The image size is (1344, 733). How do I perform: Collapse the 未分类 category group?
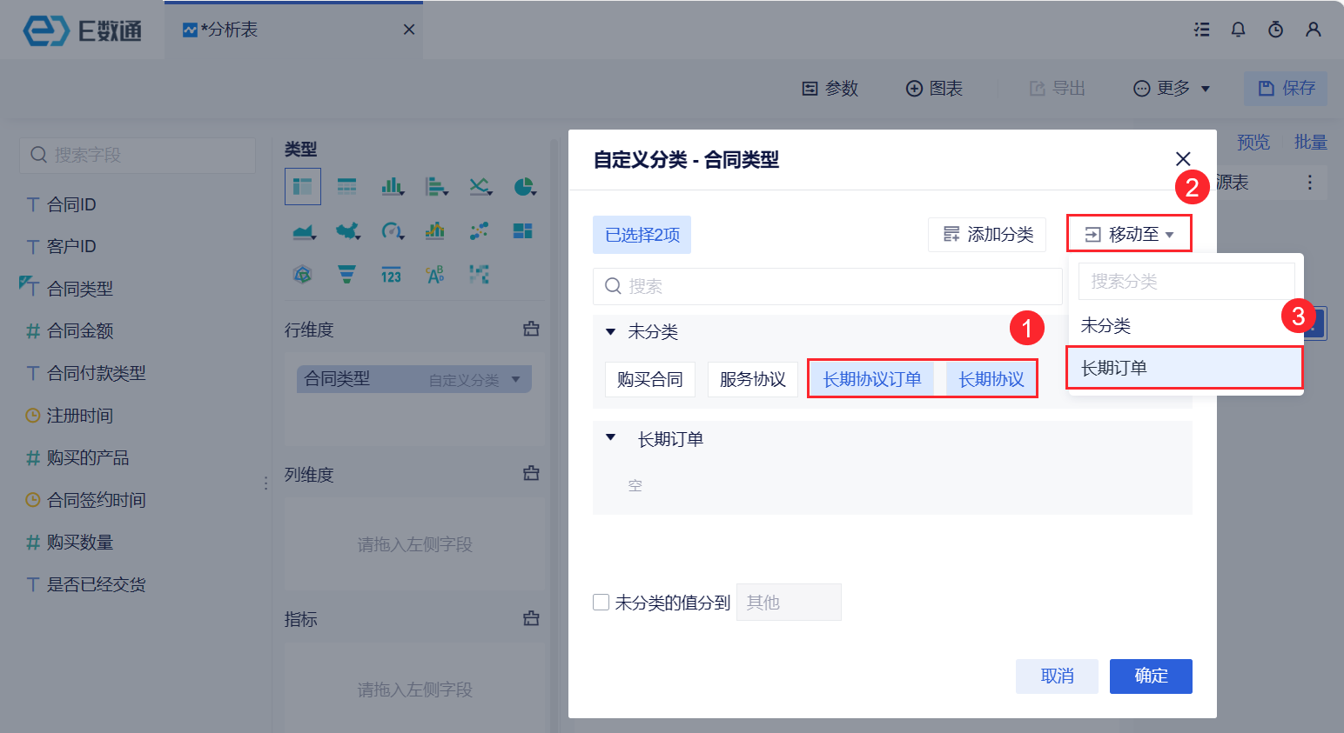610,331
